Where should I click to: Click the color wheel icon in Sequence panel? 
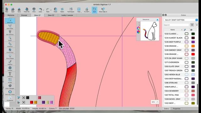click(138, 32)
